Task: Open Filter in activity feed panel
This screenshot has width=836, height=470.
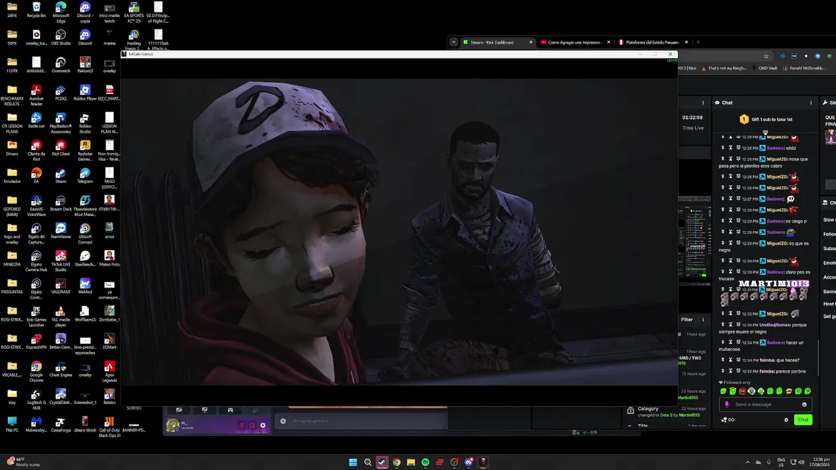Action: (687, 319)
